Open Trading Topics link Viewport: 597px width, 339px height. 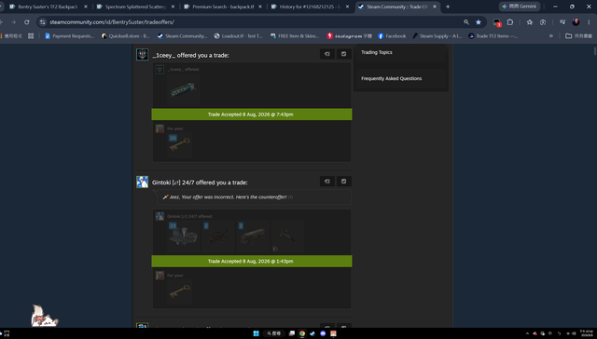tap(377, 52)
